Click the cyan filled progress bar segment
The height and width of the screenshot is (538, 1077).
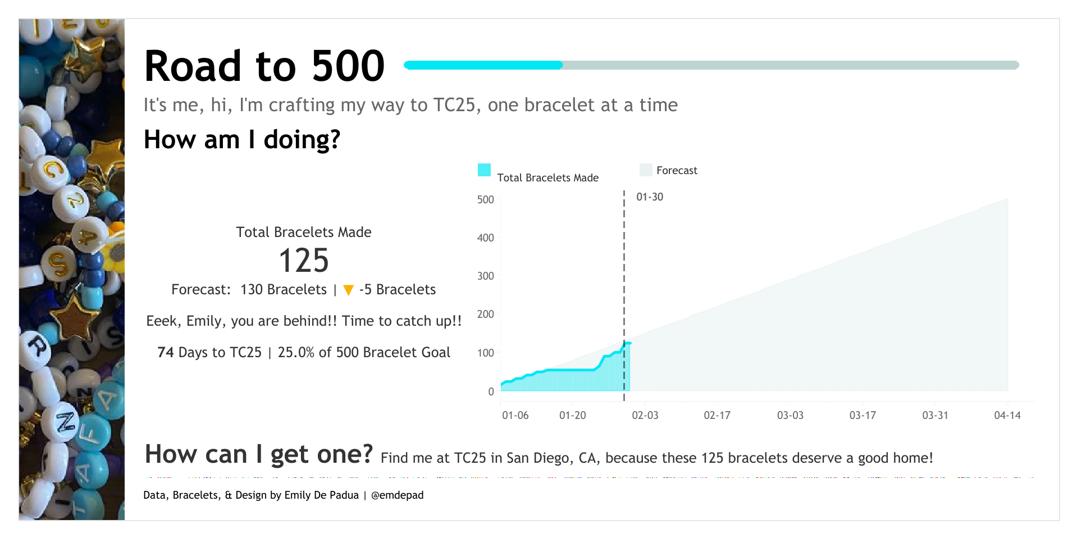click(483, 65)
